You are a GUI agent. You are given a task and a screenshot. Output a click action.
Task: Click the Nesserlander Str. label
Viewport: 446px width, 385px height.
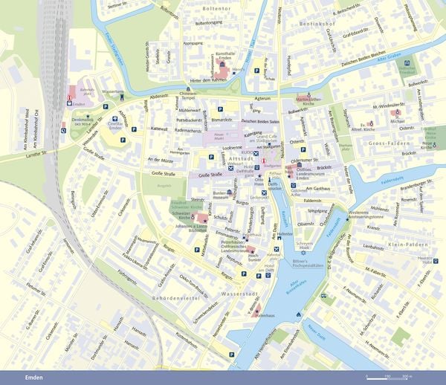point(221,324)
